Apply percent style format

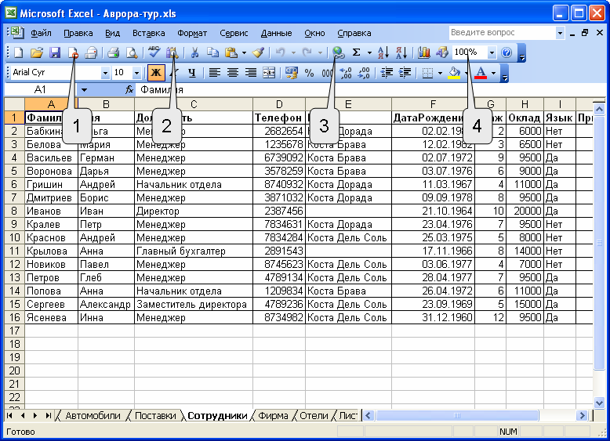pyautogui.click(x=309, y=73)
